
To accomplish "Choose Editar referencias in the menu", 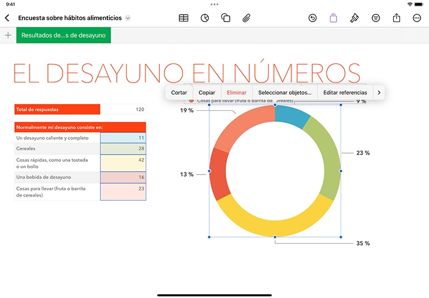I will click(345, 93).
